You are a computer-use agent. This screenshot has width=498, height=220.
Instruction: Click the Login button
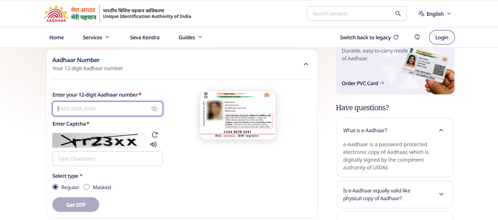(x=442, y=37)
